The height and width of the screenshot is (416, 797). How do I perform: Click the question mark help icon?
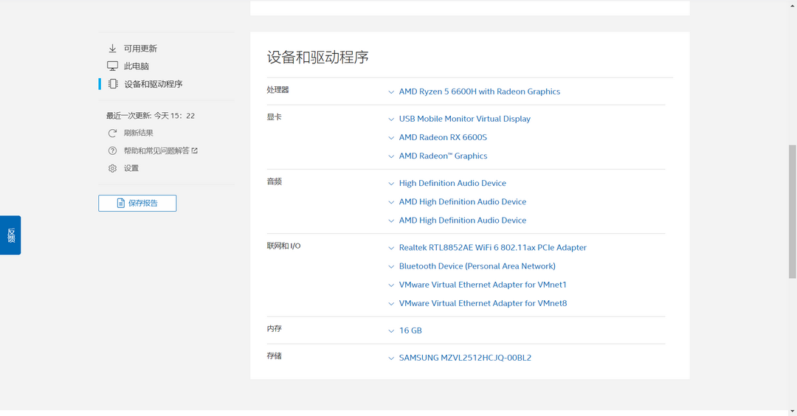coord(112,151)
